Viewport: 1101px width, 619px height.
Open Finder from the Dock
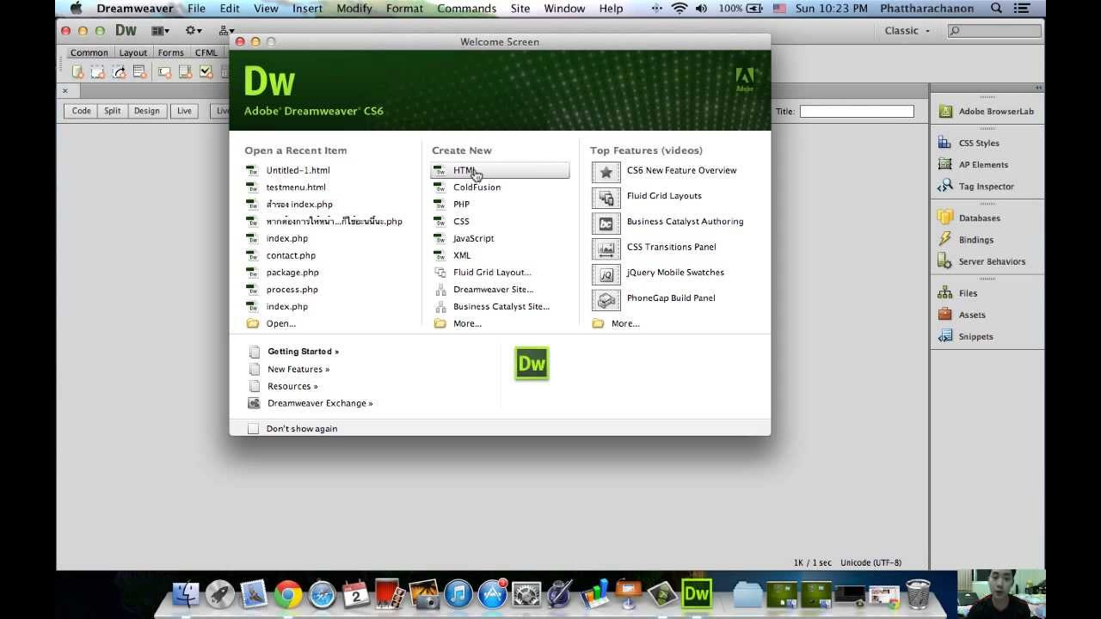coord(186,594)
